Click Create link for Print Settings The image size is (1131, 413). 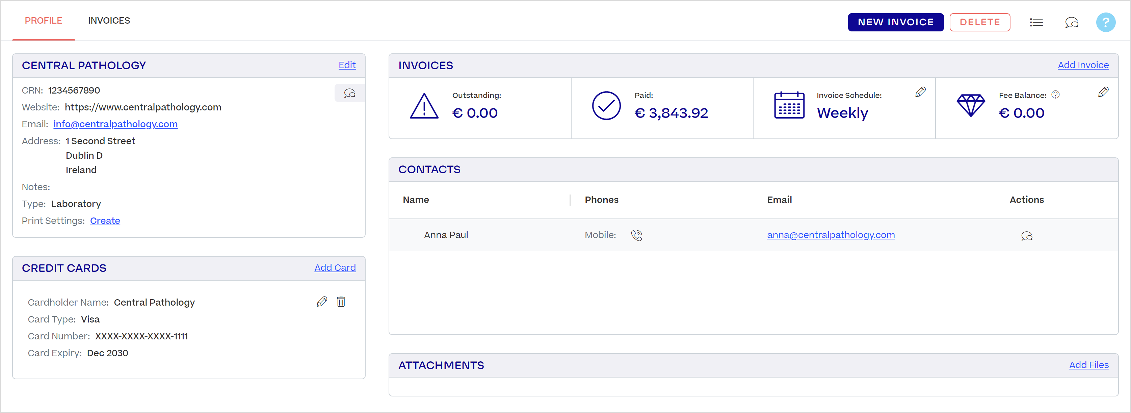(x=105, y=221)
